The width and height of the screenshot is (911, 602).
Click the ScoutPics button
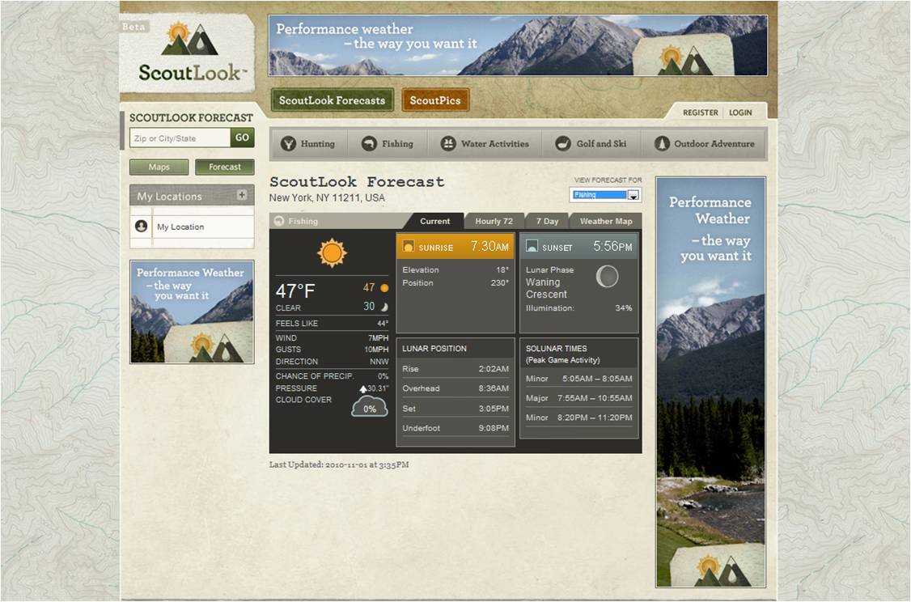pos(435,100)
